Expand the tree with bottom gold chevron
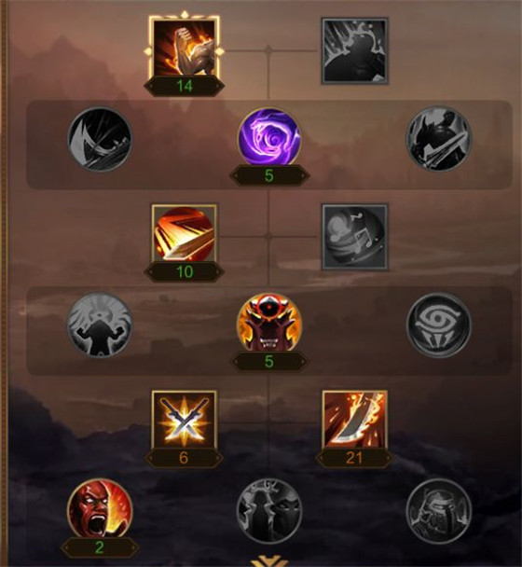This screenshot has width=522, height=567. pyautogui.click(x=269, y=562)
